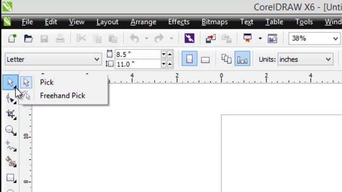Image resolution: width=342 pixels, height=192 pixels.
Task: Select the Shape tool
Action: 11,98
